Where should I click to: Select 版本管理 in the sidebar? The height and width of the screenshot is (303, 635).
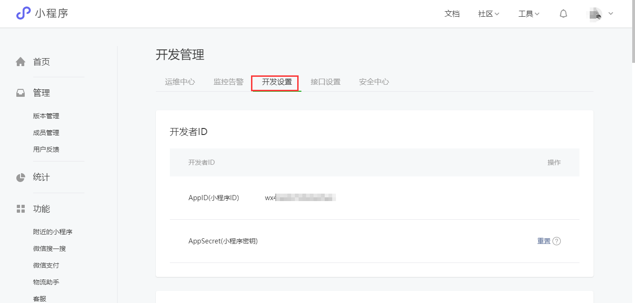(46, 115)
